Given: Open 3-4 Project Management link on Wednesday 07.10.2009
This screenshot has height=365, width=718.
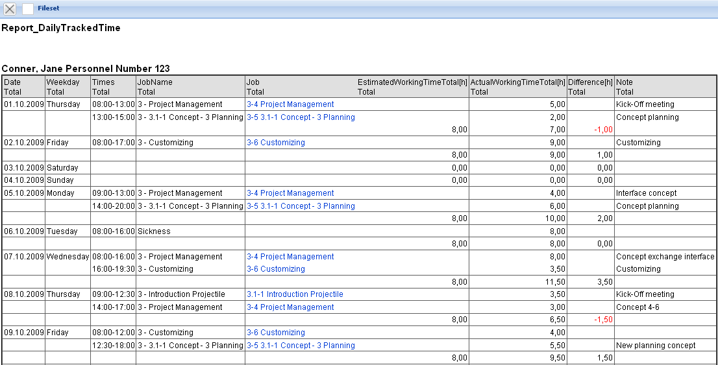Looking at the screenshot, I should pos(290,257).
